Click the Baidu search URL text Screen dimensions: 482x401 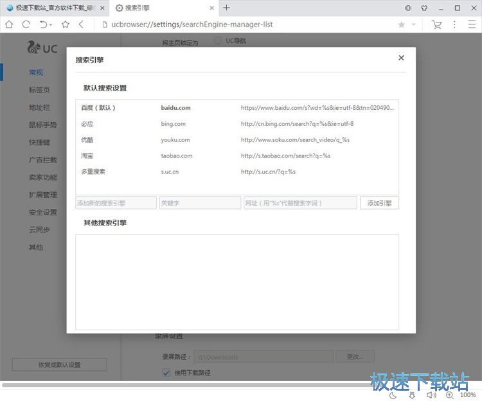[x=317, y=108]
